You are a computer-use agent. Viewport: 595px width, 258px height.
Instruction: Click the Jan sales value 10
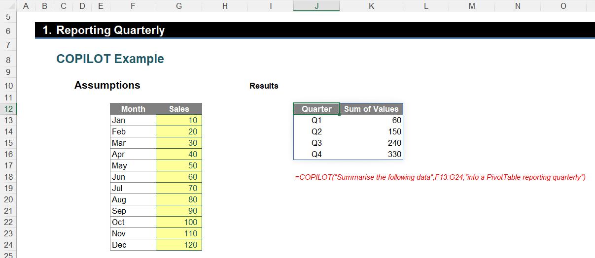pyautogui.click(x=179, y=120)
